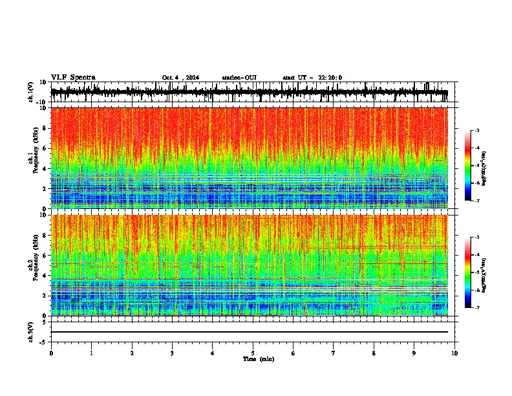Click the "6" minute tick label
Image resolution: width=512 pixels, height=396 pixels.
[293, 353]
